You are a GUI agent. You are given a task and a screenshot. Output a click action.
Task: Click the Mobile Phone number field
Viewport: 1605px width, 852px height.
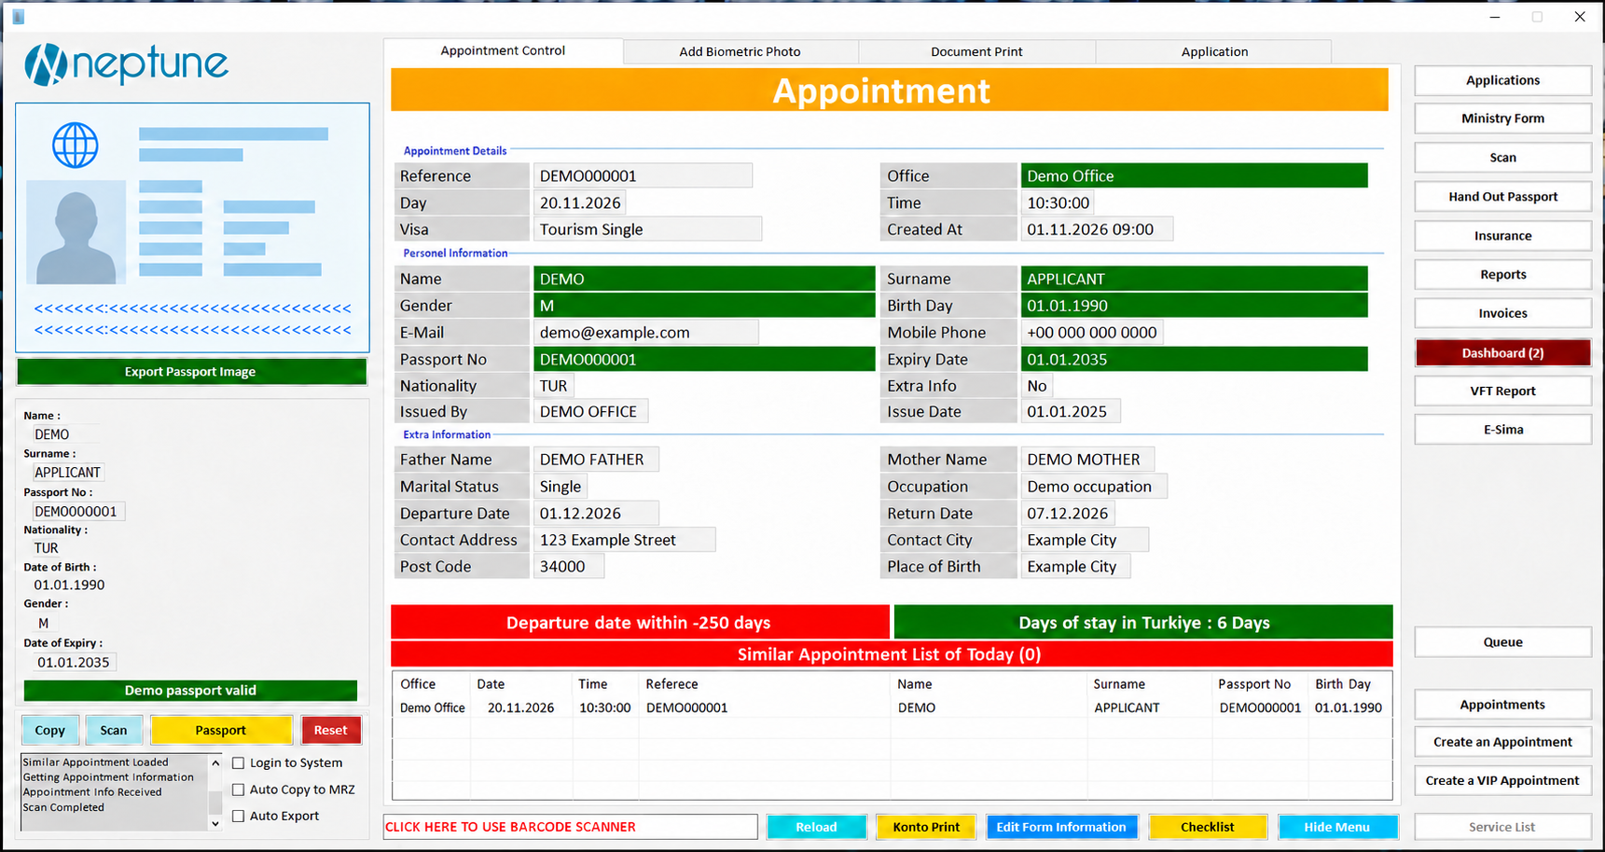(x=1091, y=333)
